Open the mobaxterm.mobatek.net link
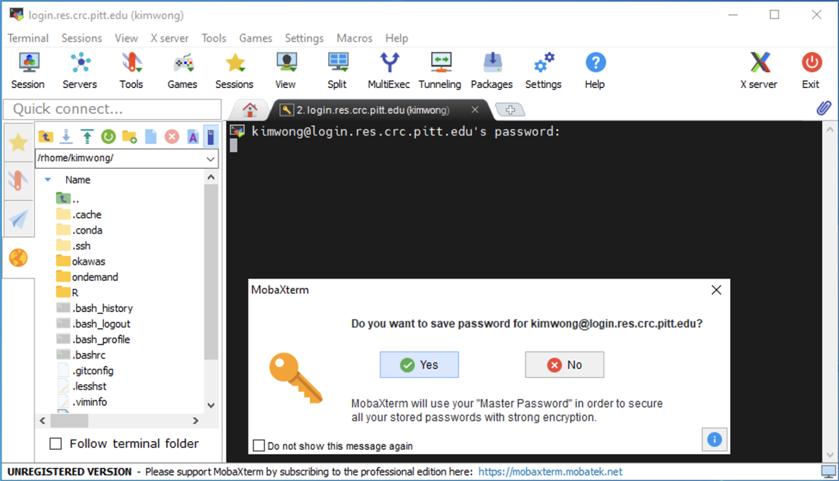 (x=550, y=472)
